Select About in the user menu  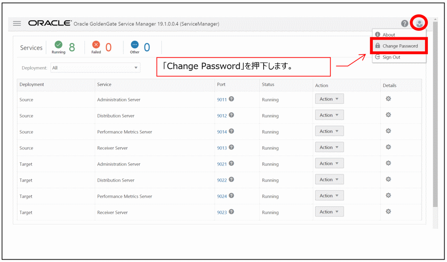[388, 35]
